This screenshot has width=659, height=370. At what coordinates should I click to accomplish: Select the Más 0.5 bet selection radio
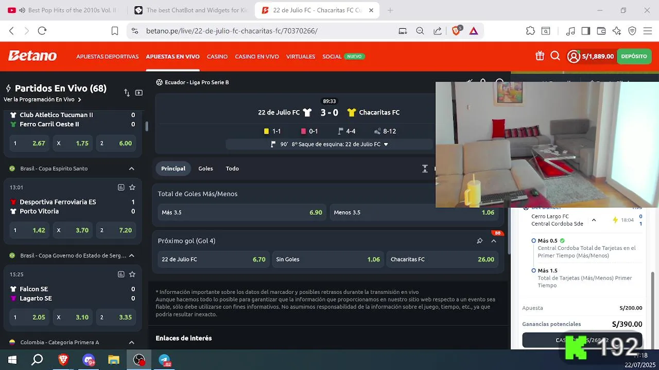point(534,240)
